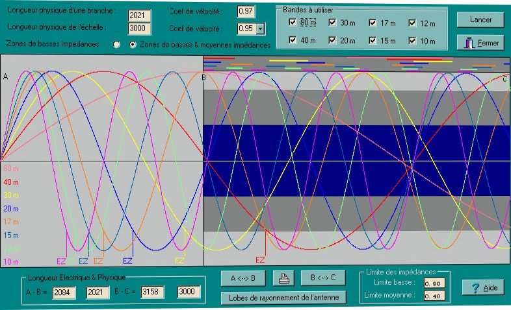Click the A-B physical length field 2021
The image size is (511, 310).
pos(97,292)
